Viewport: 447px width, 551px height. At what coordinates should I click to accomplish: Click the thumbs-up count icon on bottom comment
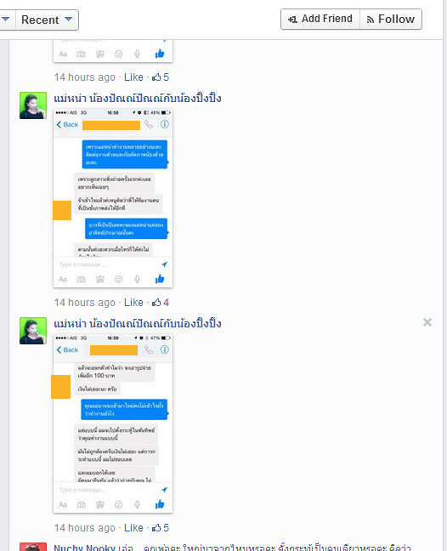click(161, 527)
